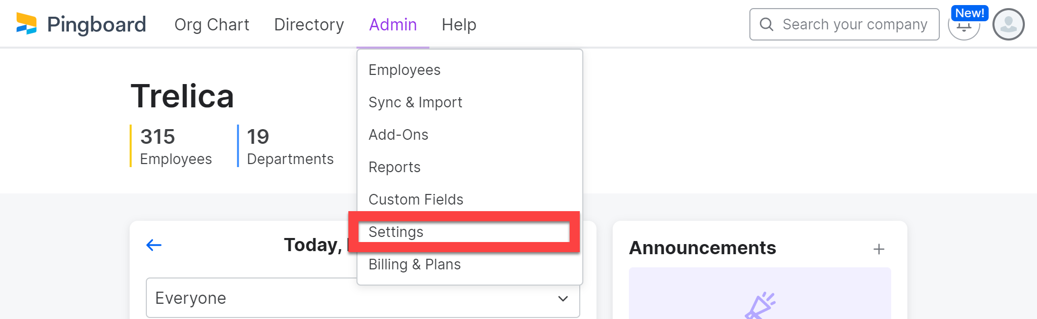This screenshot has width=1037, height=319.
Task: Focus the Search your company field
Action: (x=845, y=24)
